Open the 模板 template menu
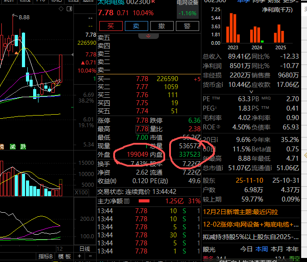The height and width of the screenshot is (262, 307). pos(64,256)
